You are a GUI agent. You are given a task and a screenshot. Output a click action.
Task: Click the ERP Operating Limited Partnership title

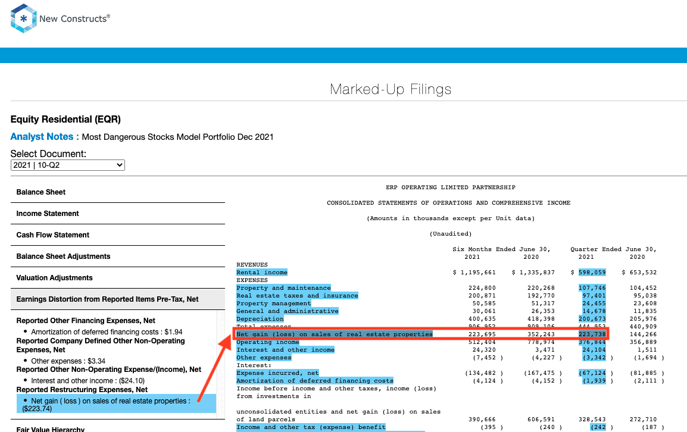coord(451,187)
